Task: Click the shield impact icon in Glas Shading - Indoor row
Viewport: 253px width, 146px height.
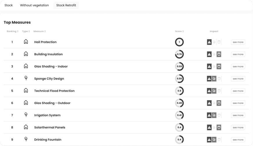Action: point(219,66)
